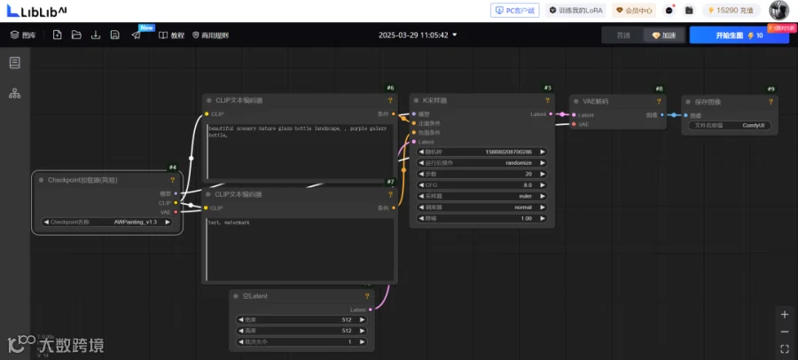Open the 教程 tutorial menu item

(171, 35)
